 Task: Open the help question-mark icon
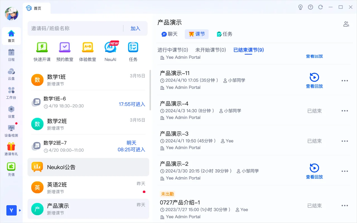coord(310,7)
